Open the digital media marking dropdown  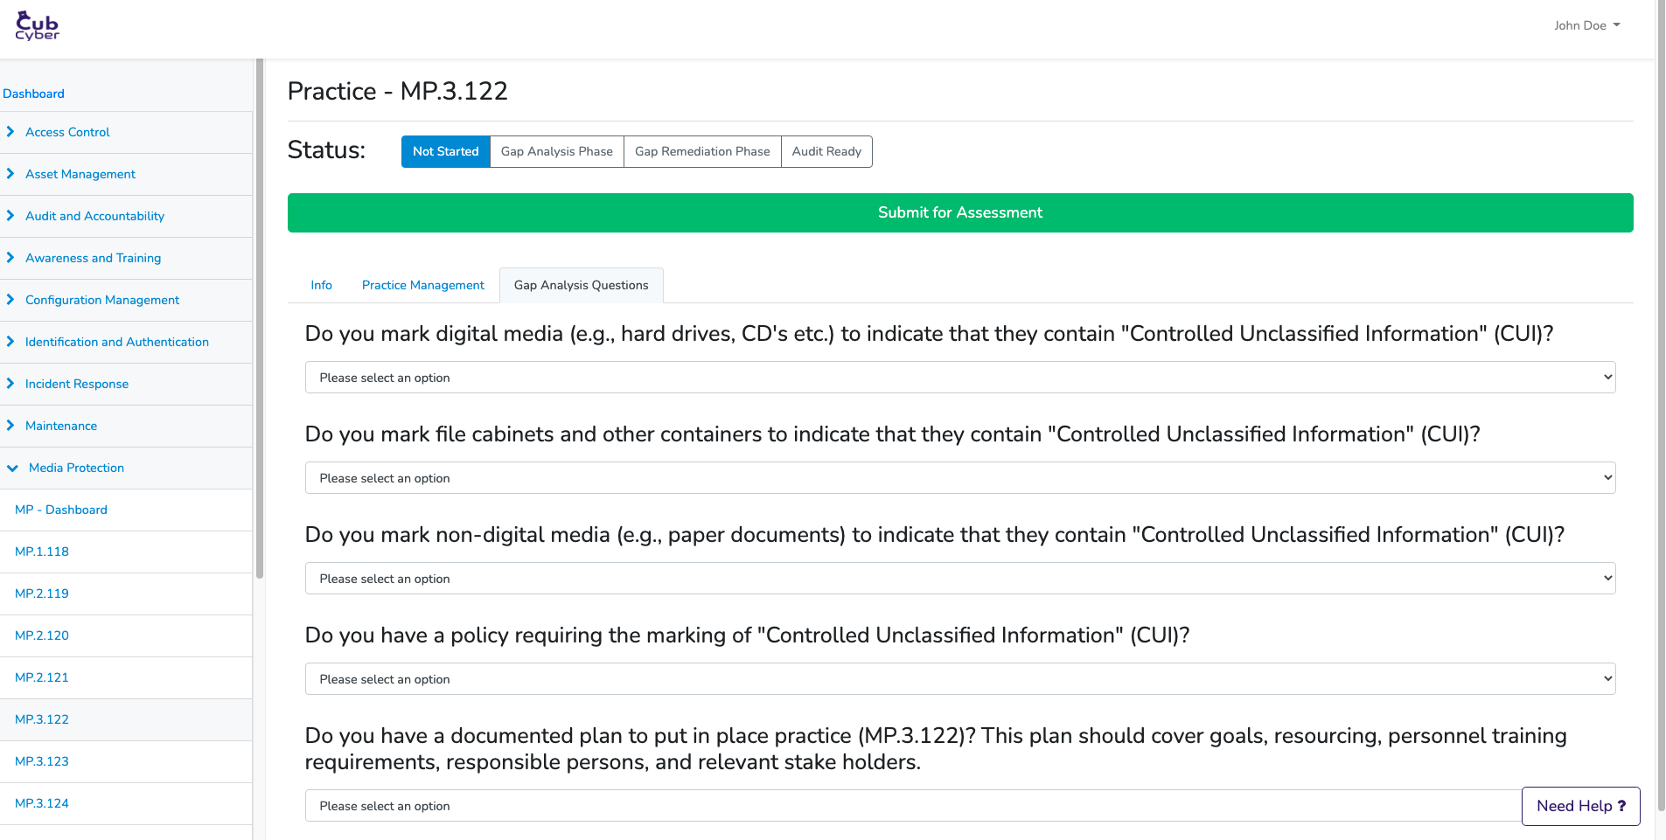coord(959,378)
